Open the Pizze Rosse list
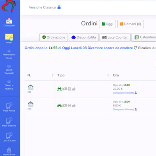The height and width of the screenshot is (156, 156). (9, 107)
